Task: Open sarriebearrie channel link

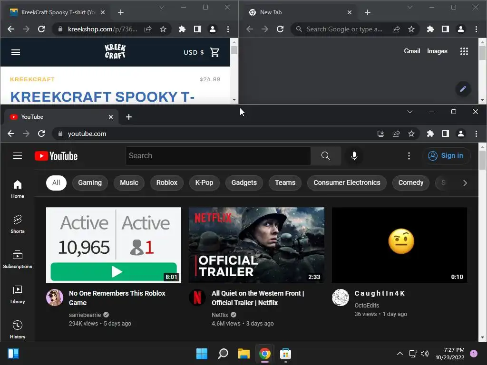Action: (x=85, y=315)
